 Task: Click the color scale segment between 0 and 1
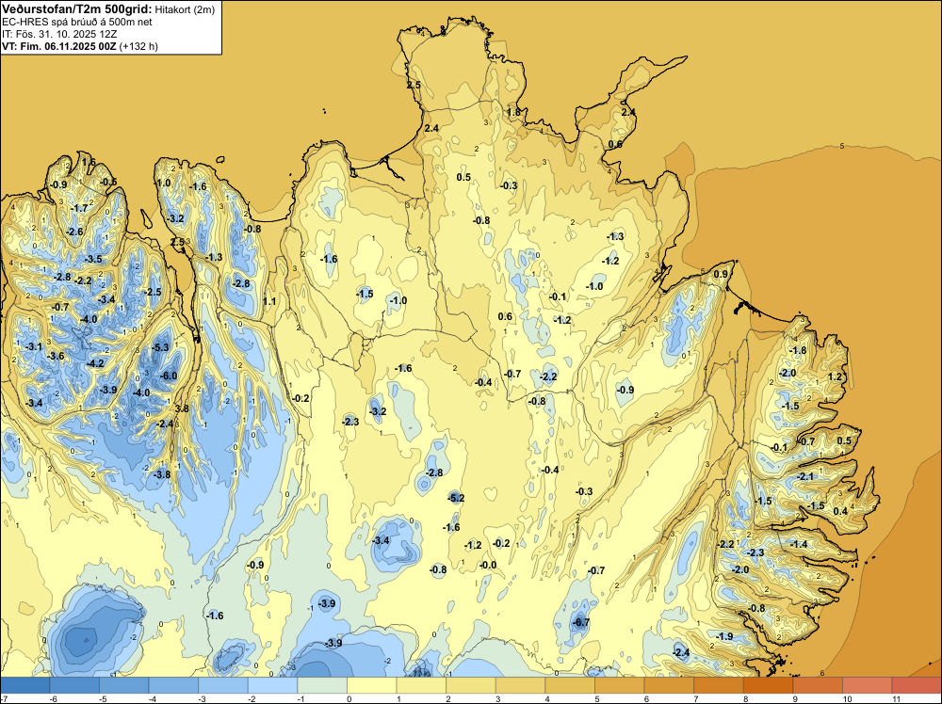tap(371, 685)
